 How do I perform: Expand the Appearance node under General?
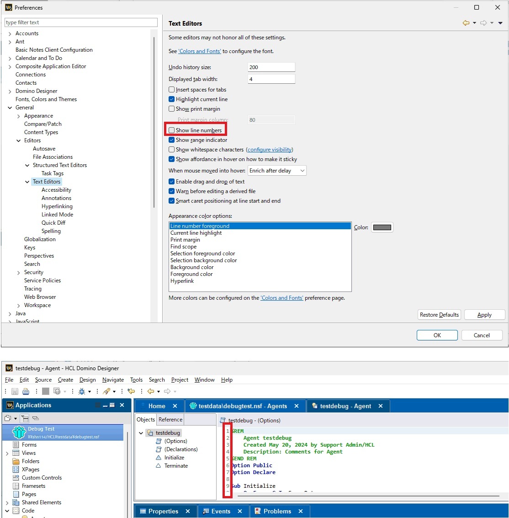(18, 116)
